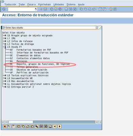Expand the LL Documentación adicional node
The width and height of the screenshot is (133, 136).
pos(5,84)
